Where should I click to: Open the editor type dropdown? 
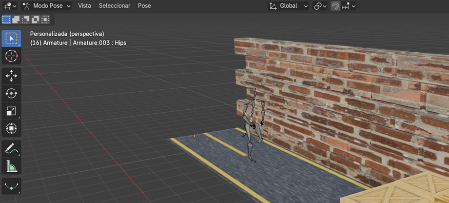9,6
